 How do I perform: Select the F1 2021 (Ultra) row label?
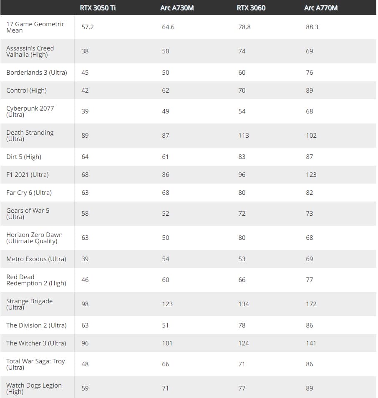pyautogui.click(x=28, y=175)
